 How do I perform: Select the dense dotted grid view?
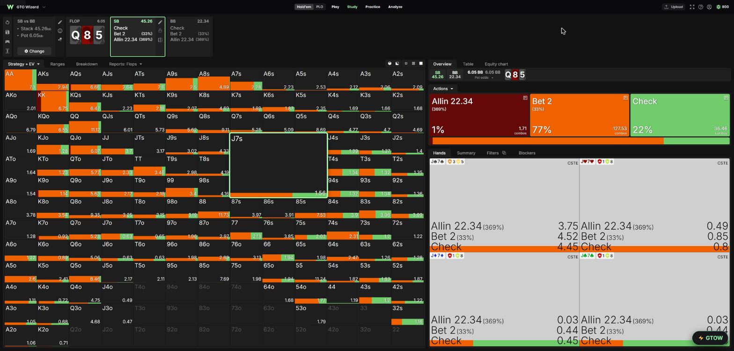[x=413, y=64]
